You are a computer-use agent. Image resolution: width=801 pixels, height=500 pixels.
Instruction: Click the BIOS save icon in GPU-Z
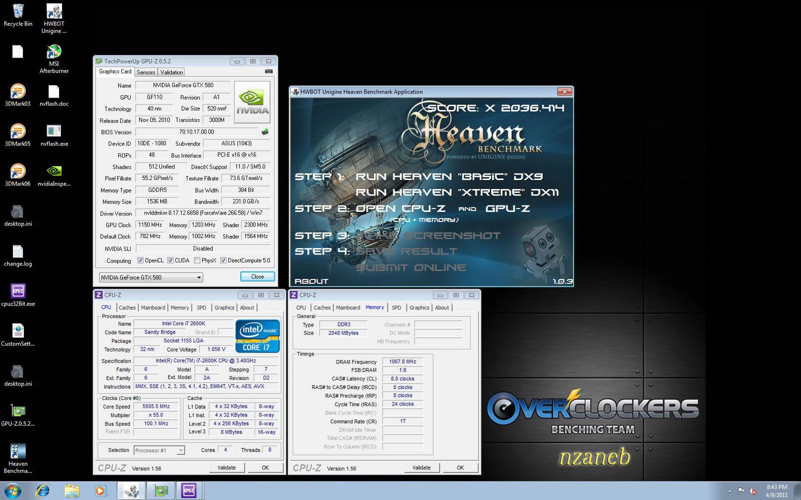pos(265,132)
